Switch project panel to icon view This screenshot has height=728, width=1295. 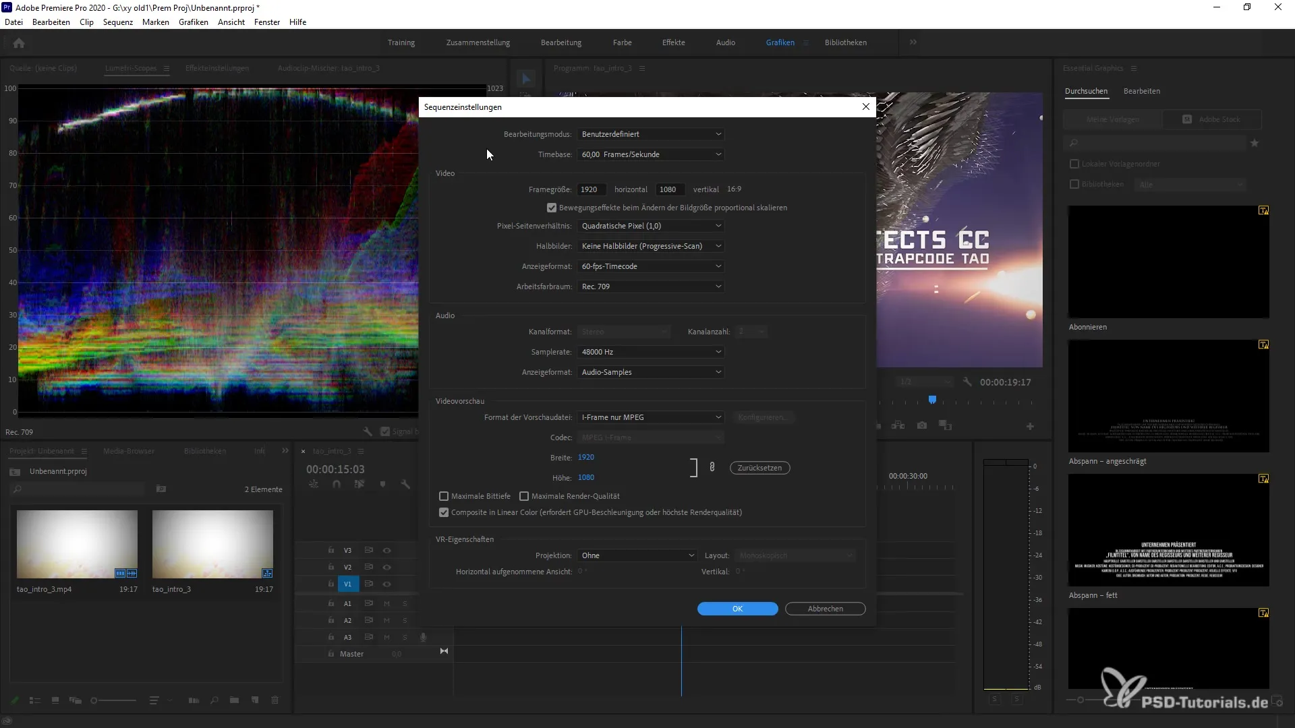click(x=55, y=700)
